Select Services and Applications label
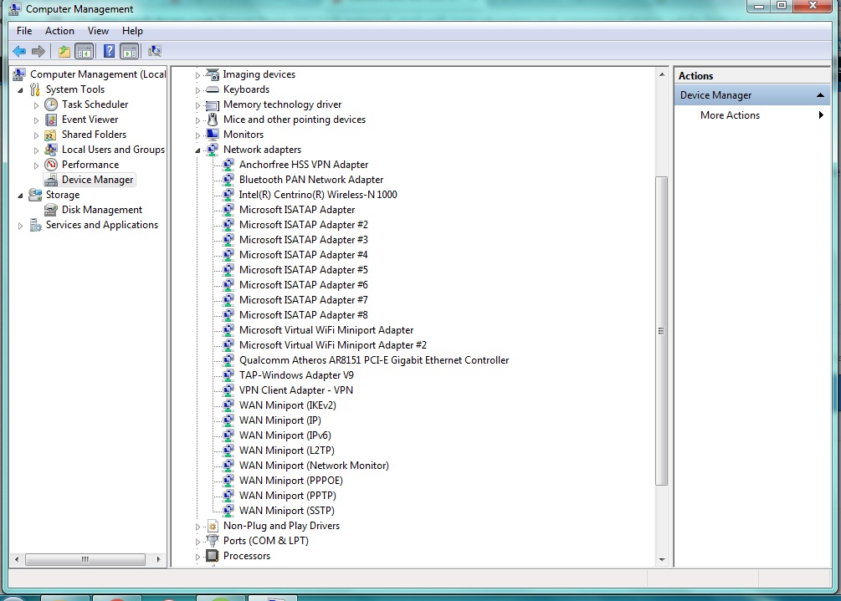The image size is (841, 601). click(102, 225)
